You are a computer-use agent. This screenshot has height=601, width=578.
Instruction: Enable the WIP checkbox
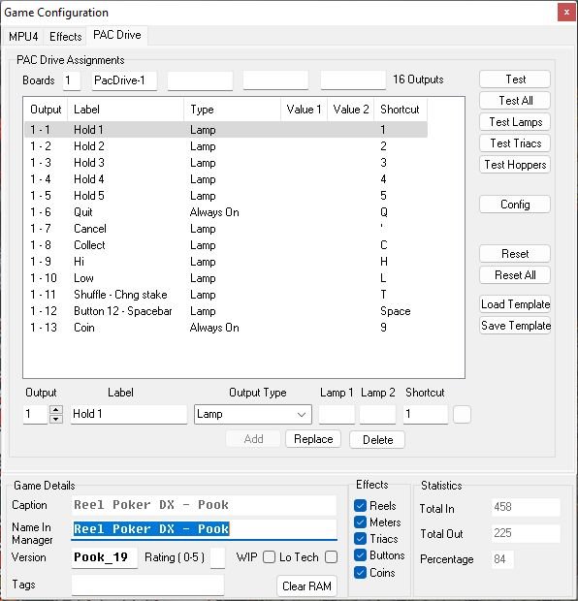269,557
